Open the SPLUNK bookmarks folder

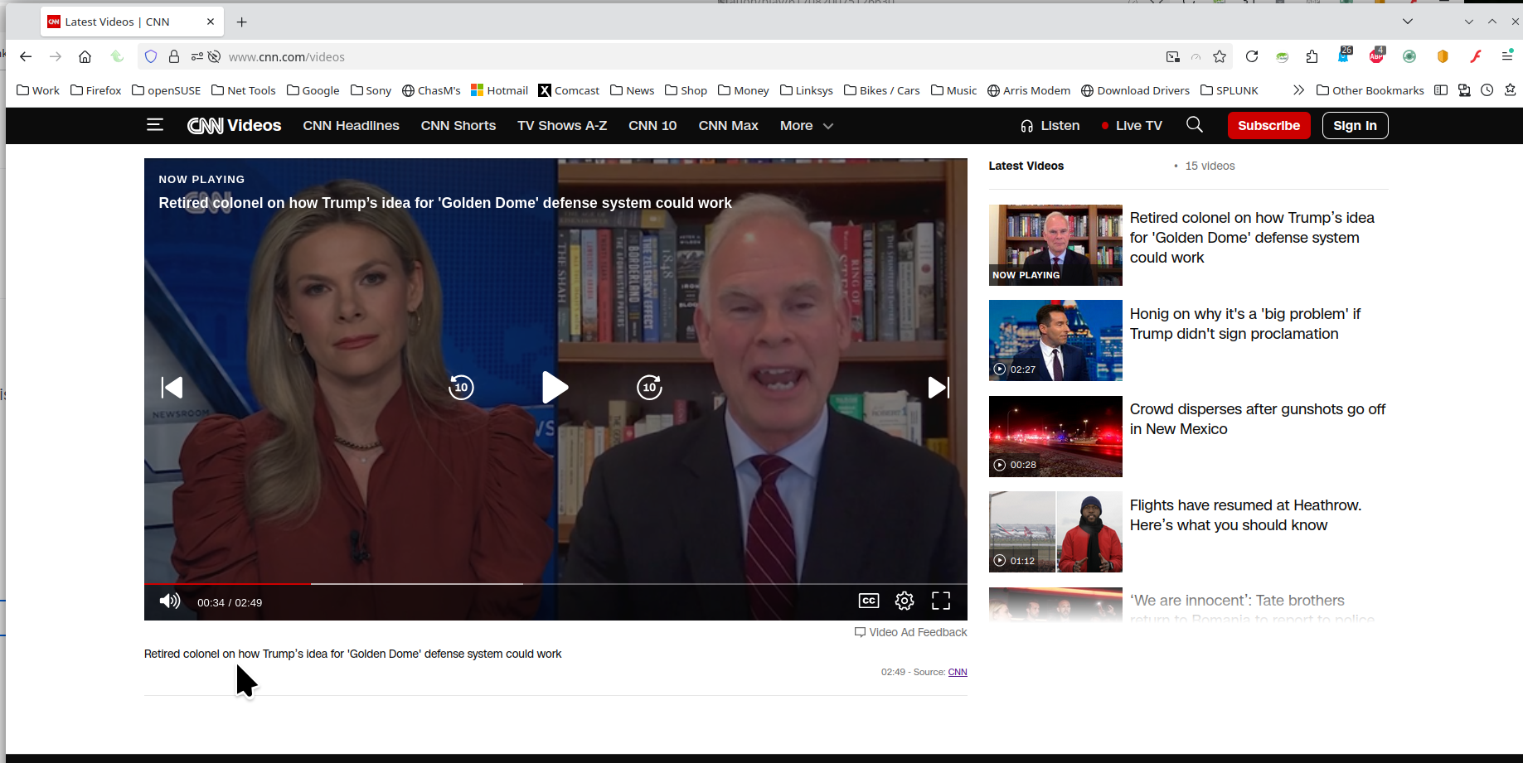[1230, 90]
